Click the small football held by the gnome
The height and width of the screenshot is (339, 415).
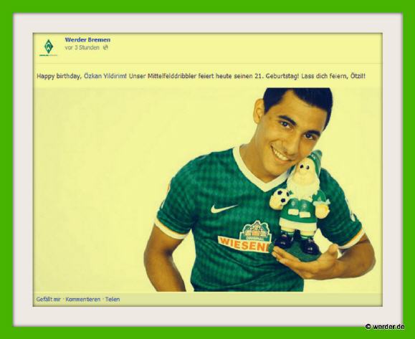point(280,196)
